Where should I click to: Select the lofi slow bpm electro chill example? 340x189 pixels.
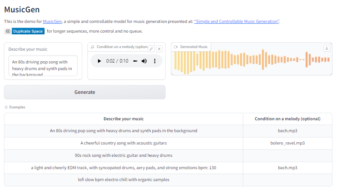123,180
